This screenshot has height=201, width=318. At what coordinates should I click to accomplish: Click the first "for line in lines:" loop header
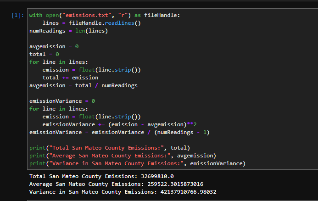[59, 62]
